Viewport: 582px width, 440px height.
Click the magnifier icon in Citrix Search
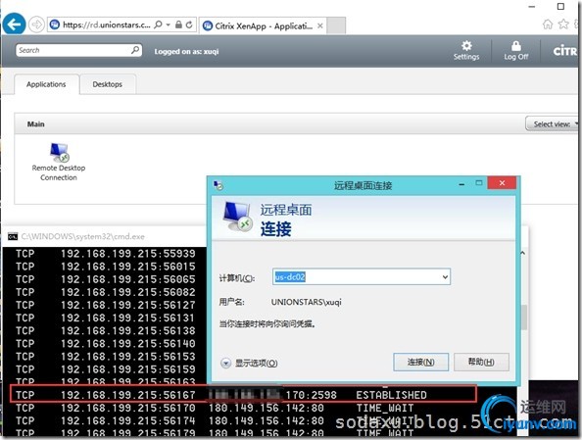(x=135, y=50)
